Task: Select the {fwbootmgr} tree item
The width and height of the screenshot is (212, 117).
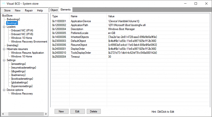Action: click(x=13, y=19)
